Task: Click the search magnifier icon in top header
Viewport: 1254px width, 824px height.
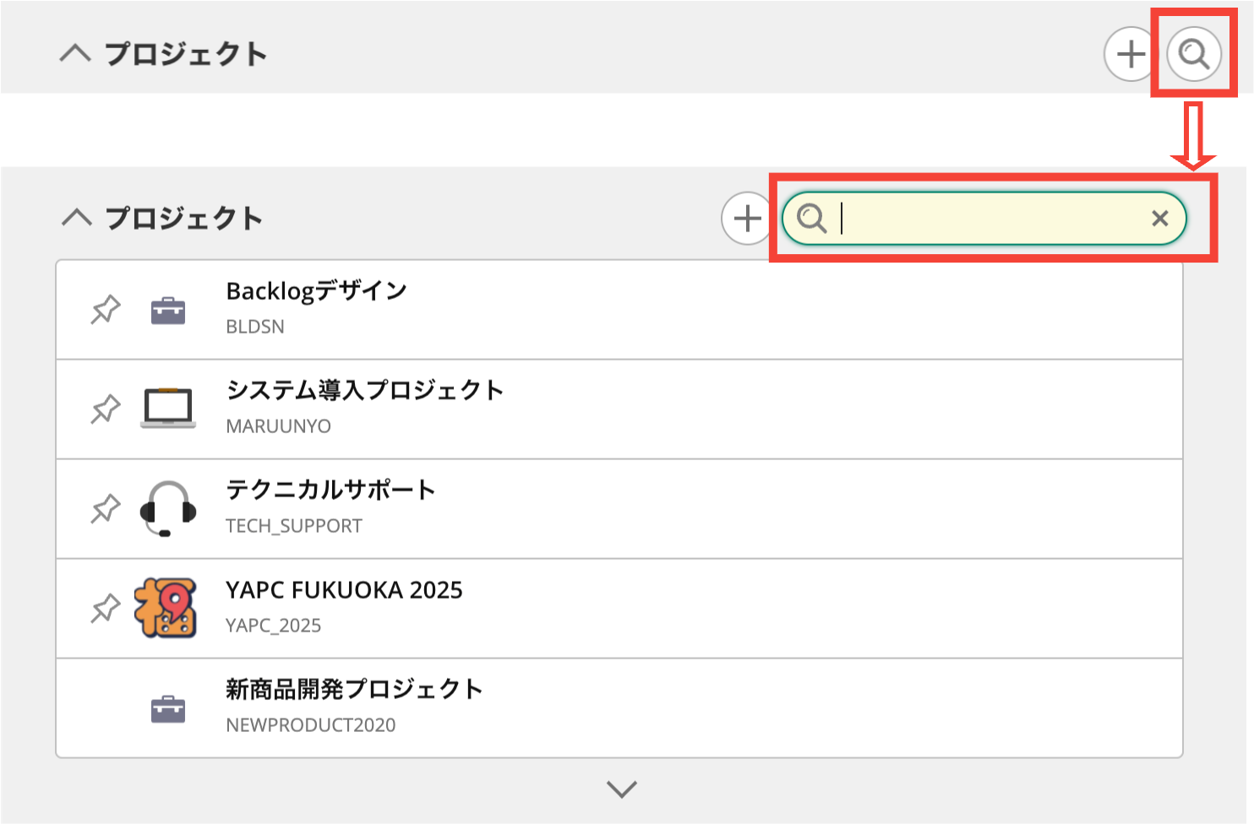Action: [x=1193, y=54]
